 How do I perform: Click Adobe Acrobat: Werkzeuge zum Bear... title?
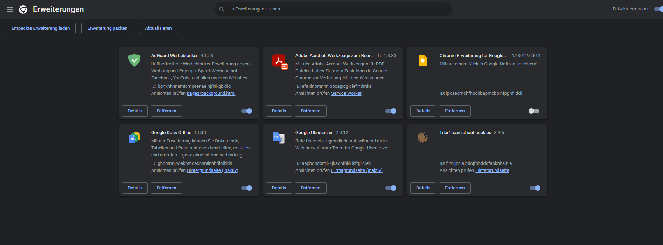coord(334,56)
